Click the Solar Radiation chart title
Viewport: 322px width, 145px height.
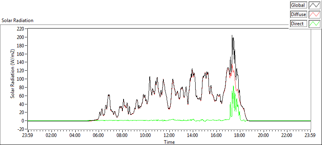17,20
